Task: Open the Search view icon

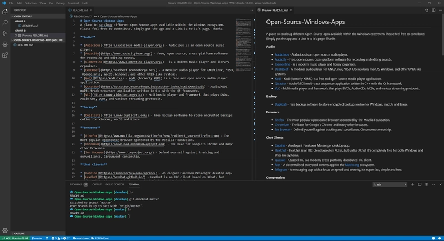Action: tap(5, 22)
